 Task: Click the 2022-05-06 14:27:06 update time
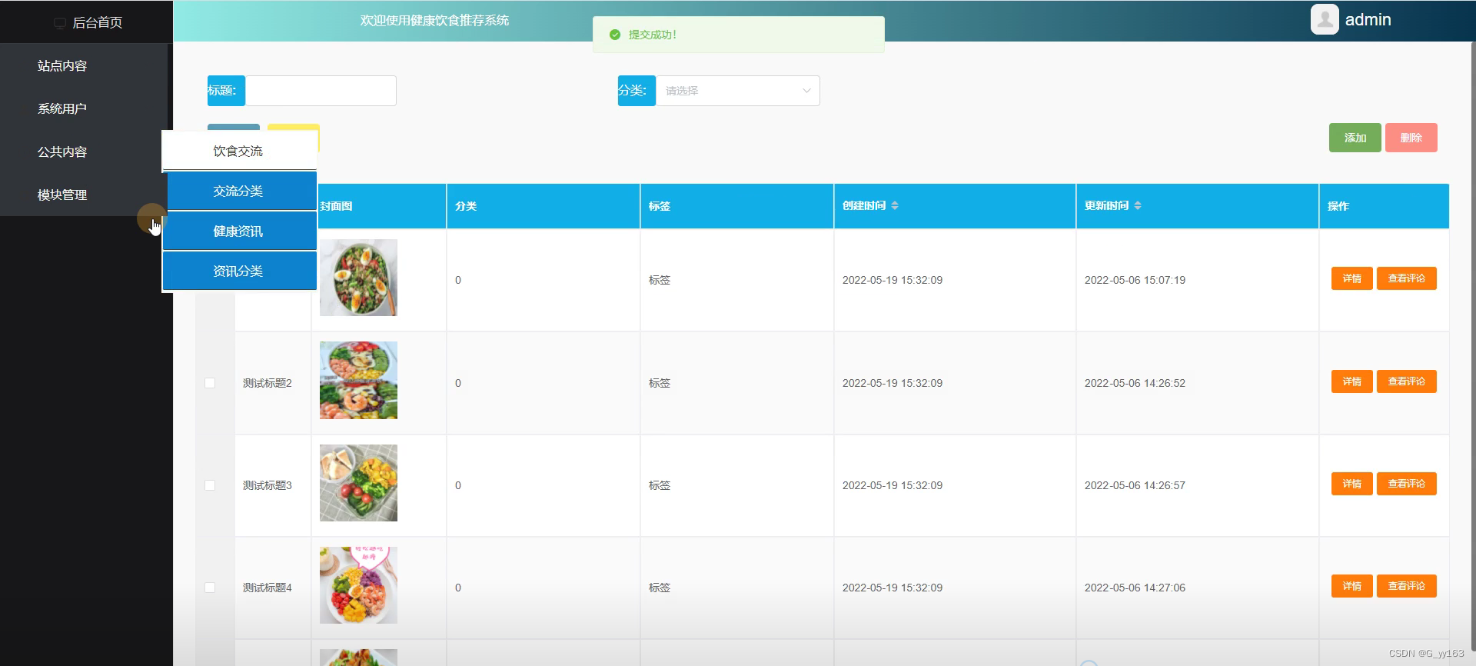(x=1135, y=588)
